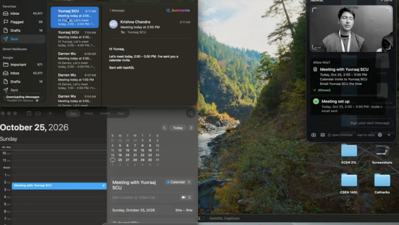
Task: Go to the next day with the right arrow
Action: coord(191,128)
